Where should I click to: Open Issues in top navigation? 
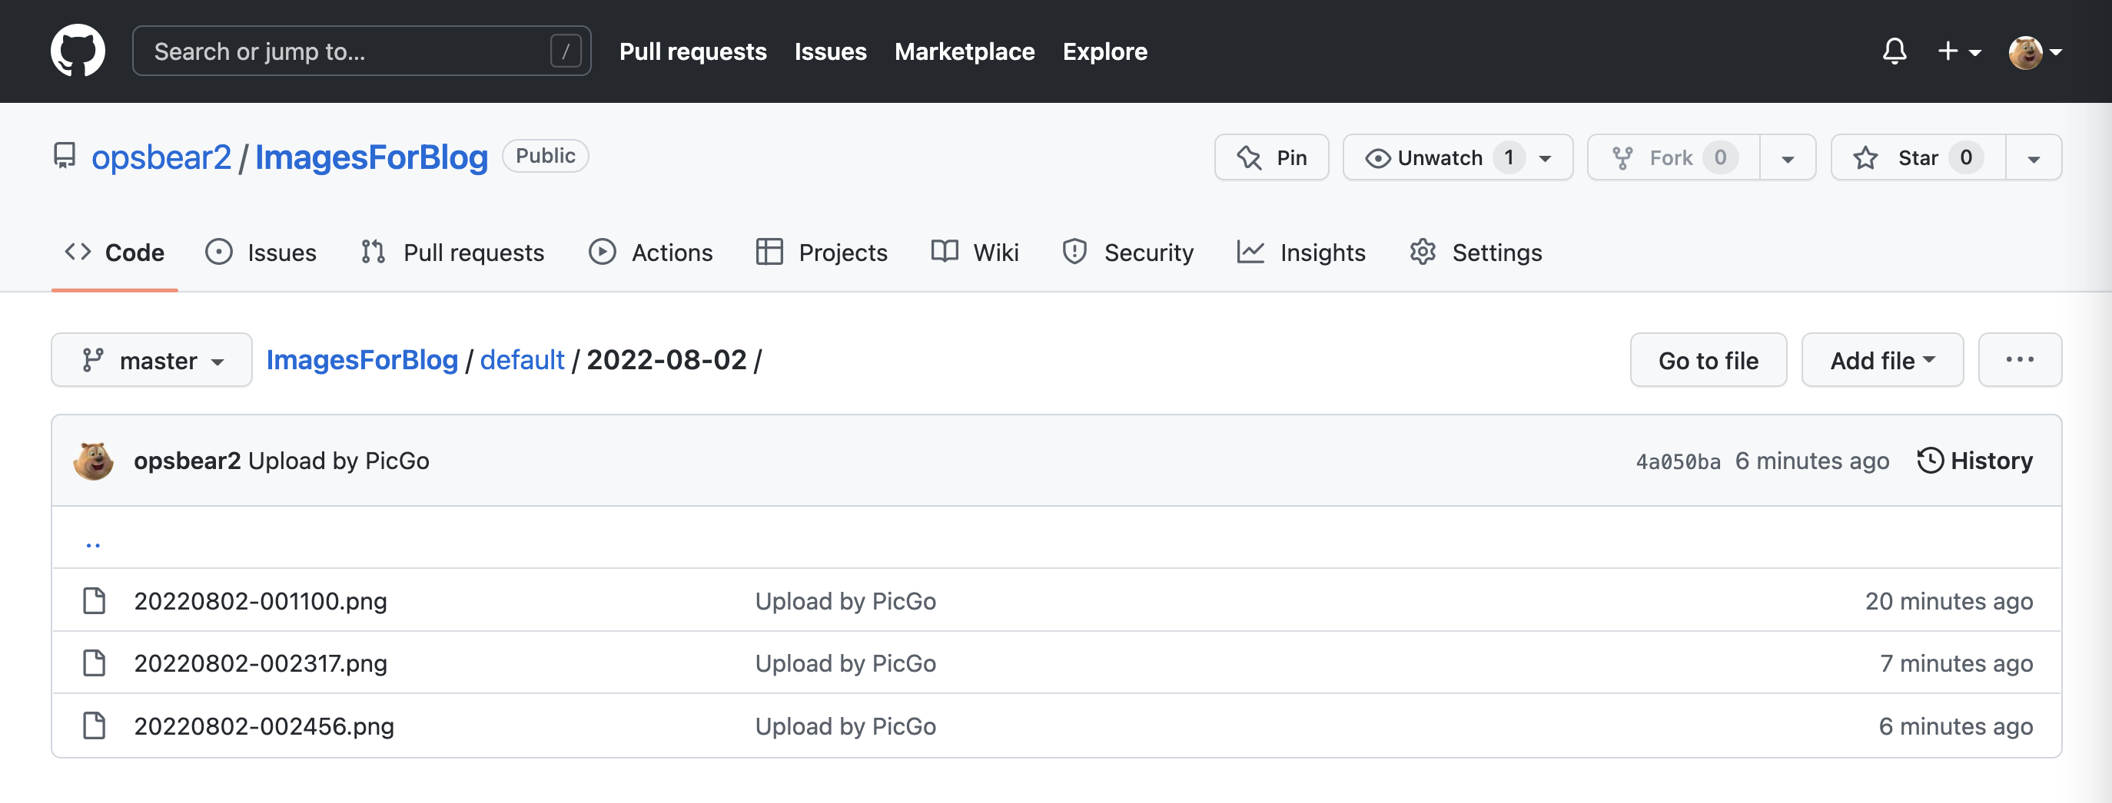[831, 51]
